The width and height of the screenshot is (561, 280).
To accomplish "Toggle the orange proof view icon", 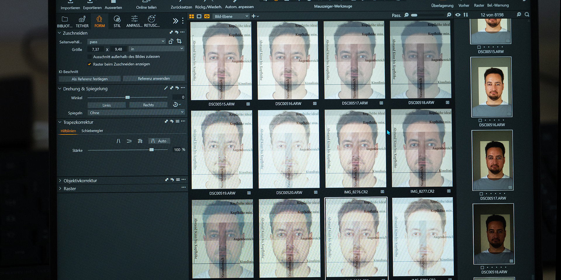I will pyautogui.click(x=207, y=16).
